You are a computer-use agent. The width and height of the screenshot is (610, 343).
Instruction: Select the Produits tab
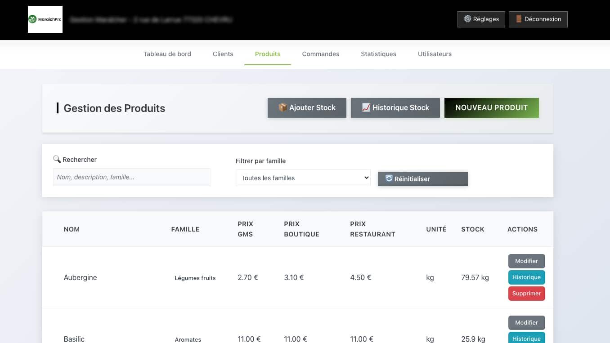268,54
